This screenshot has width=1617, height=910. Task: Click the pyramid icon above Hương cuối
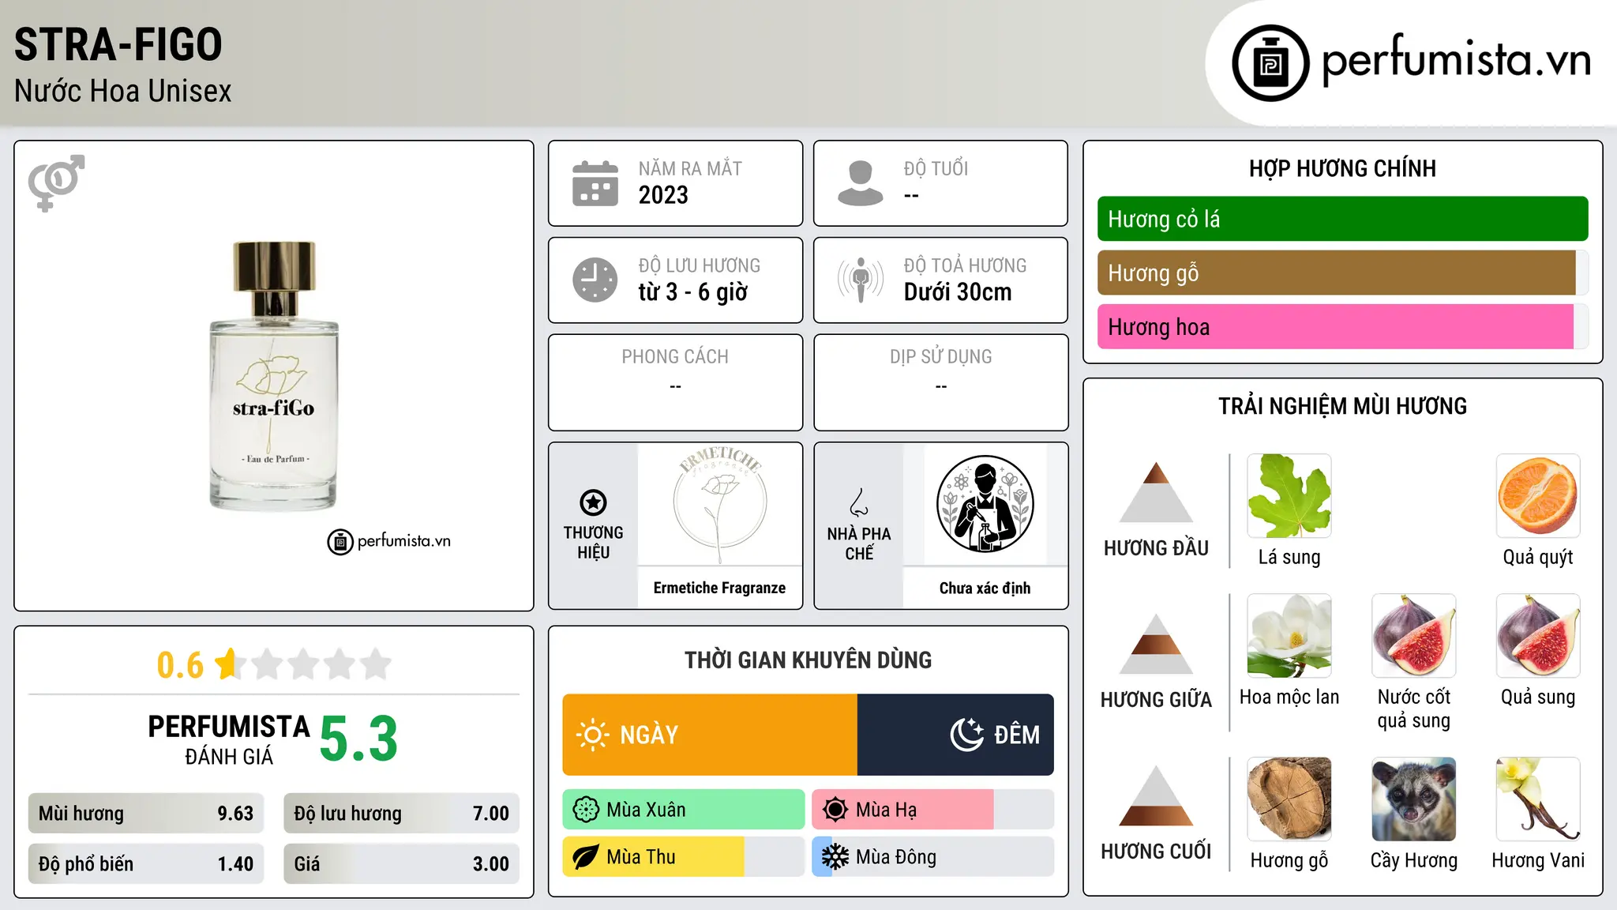(x=1156, y=795)
